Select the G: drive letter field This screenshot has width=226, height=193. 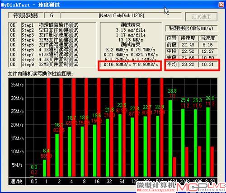coord(52,15)
